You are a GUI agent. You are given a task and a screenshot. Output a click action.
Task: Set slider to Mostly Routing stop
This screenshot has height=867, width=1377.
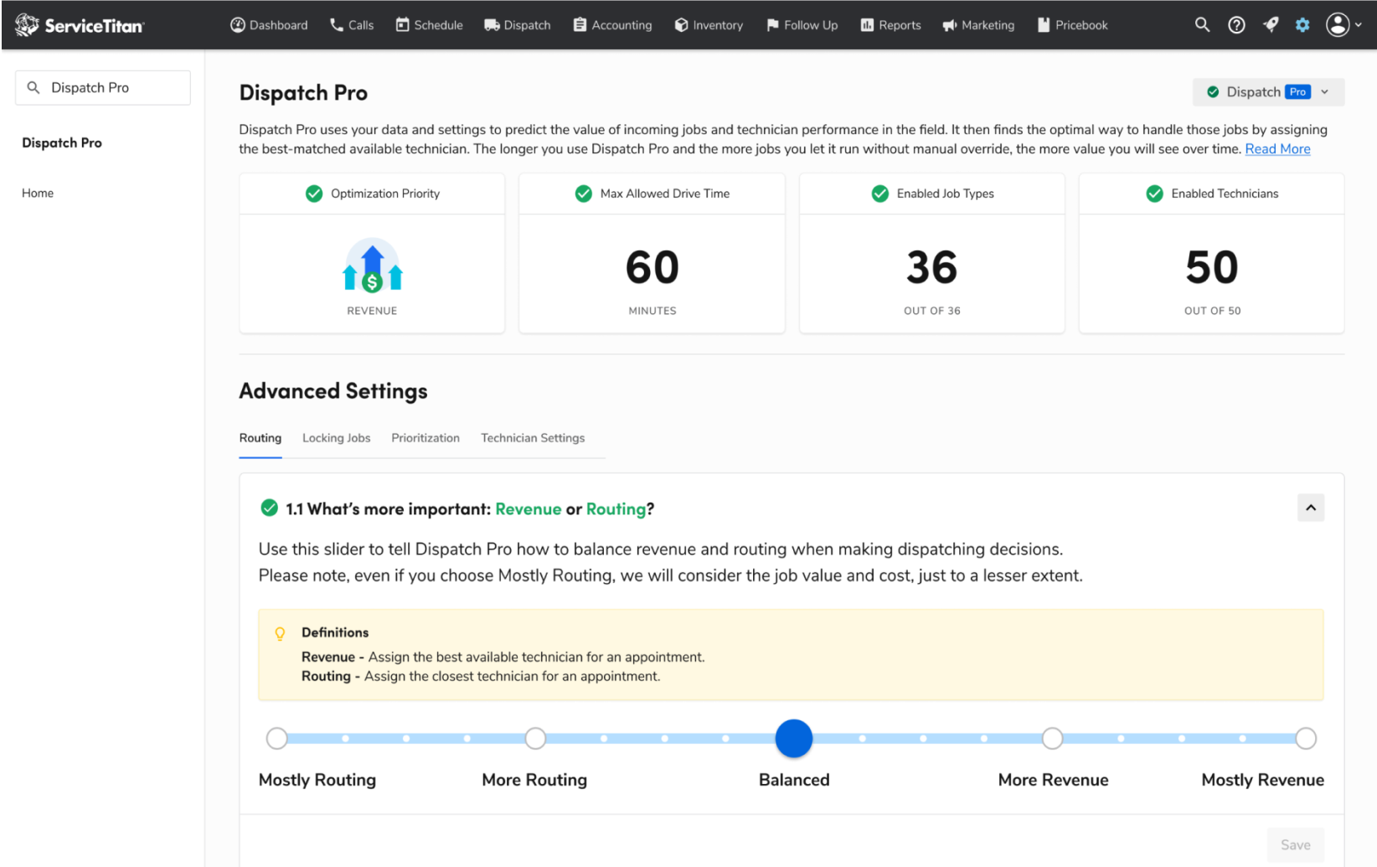click(277, 738)
